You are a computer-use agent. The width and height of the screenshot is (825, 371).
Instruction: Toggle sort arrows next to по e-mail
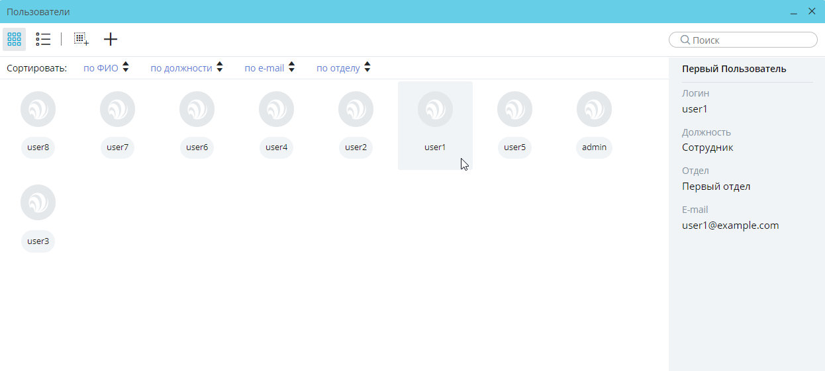(x=291, y=67)
